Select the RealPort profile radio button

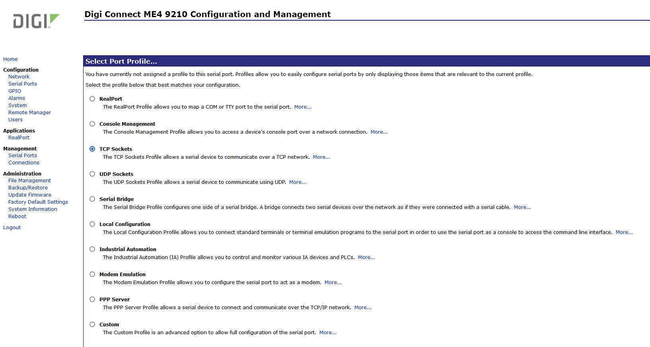92,99
